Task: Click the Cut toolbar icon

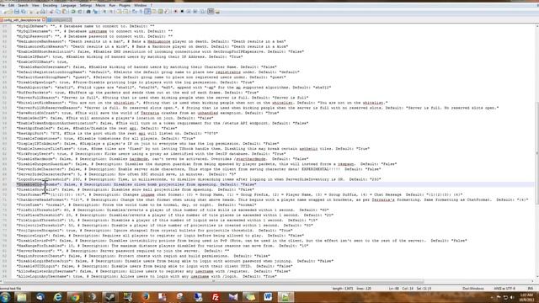Action: coord(51,12)
